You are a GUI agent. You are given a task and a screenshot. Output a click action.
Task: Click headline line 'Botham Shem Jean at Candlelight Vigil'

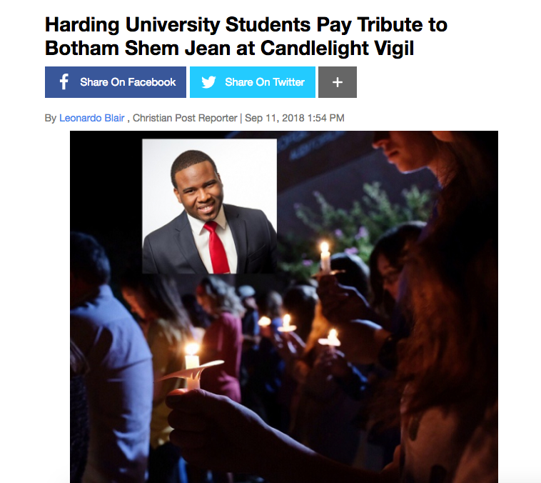[229, 48]
